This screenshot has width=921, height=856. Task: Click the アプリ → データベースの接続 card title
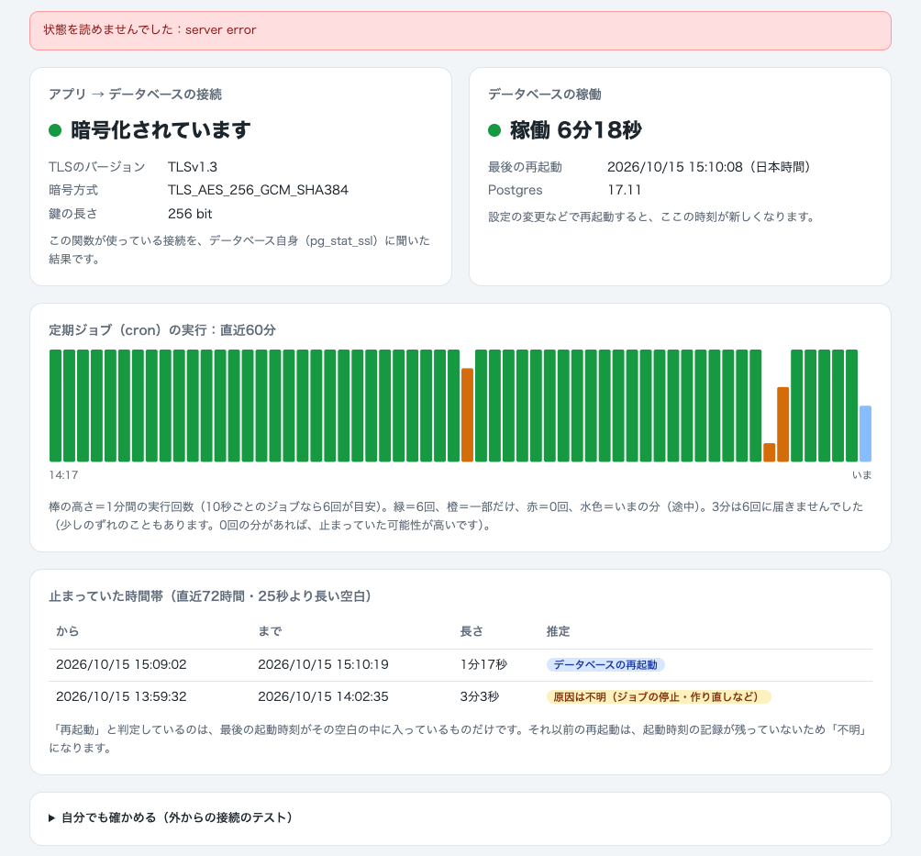tap(135, 94)
